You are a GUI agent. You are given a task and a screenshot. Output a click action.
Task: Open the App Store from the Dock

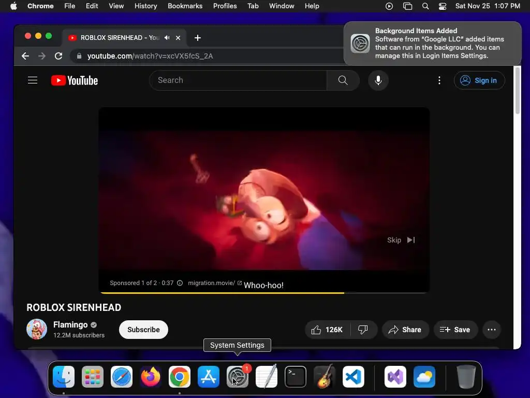point(209,377)
